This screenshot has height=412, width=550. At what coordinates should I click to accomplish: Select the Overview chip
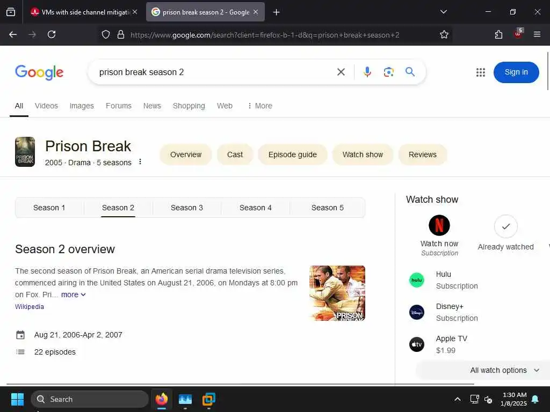(185, 154)
